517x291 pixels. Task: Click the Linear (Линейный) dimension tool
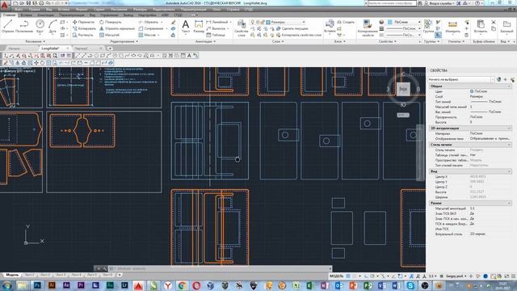click(217, 22)
